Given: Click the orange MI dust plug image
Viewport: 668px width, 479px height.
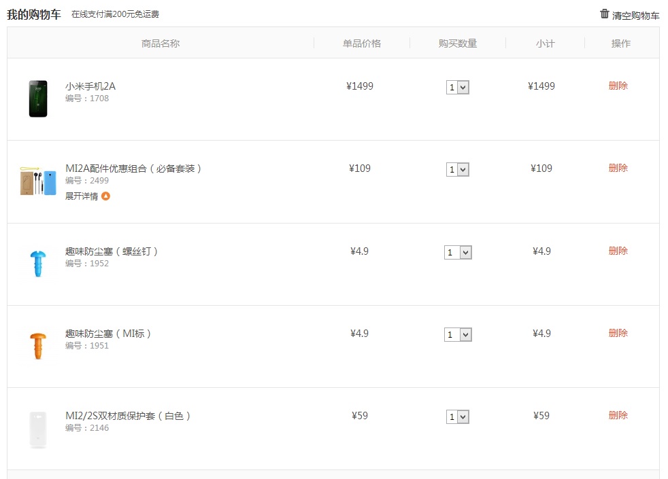Looking at the screenshot, I should coord(38,346).
